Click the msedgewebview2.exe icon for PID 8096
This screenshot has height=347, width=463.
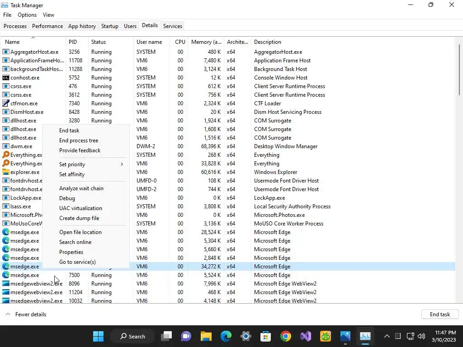point(5,284)
